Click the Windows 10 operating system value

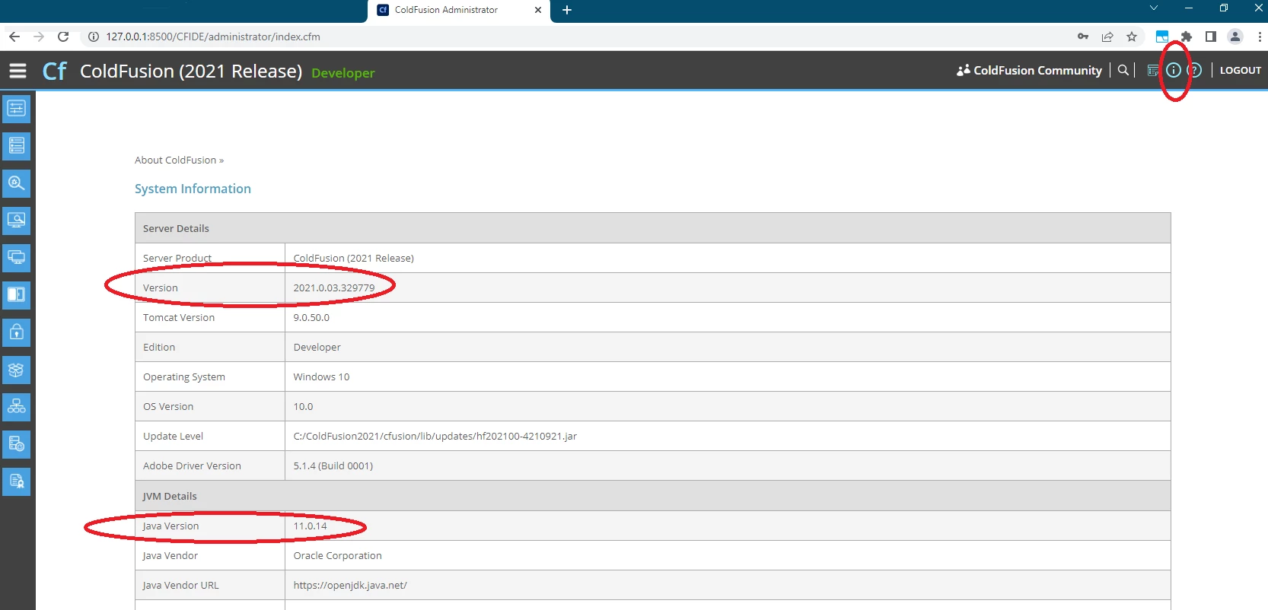coord(321,376)
